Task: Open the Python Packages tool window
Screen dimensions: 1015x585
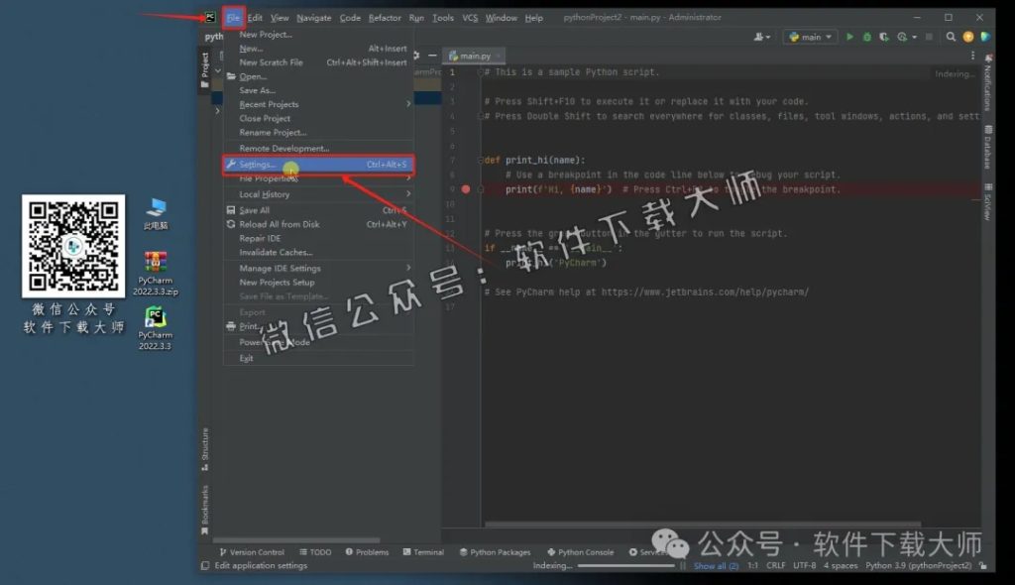Action: (x=496, y=552)
